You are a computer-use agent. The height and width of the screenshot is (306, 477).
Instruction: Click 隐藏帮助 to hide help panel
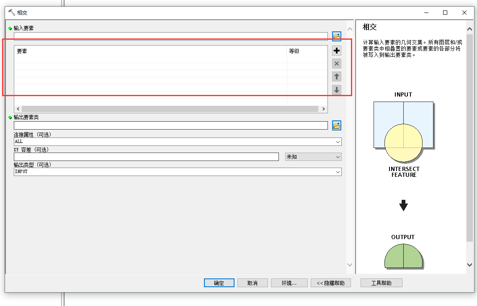331,283
